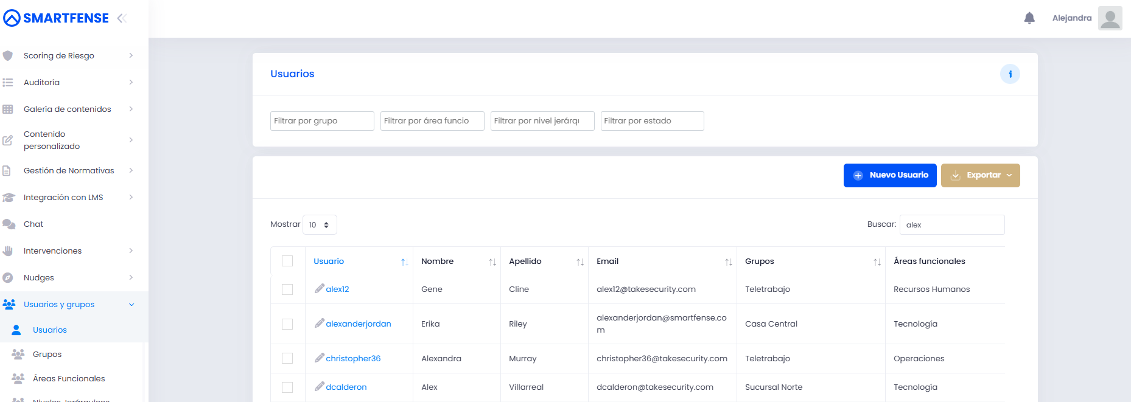This screenshot has height=402, width=1131.
Task: Click the Recursos Humanos area cell
Action: (931, 289)
